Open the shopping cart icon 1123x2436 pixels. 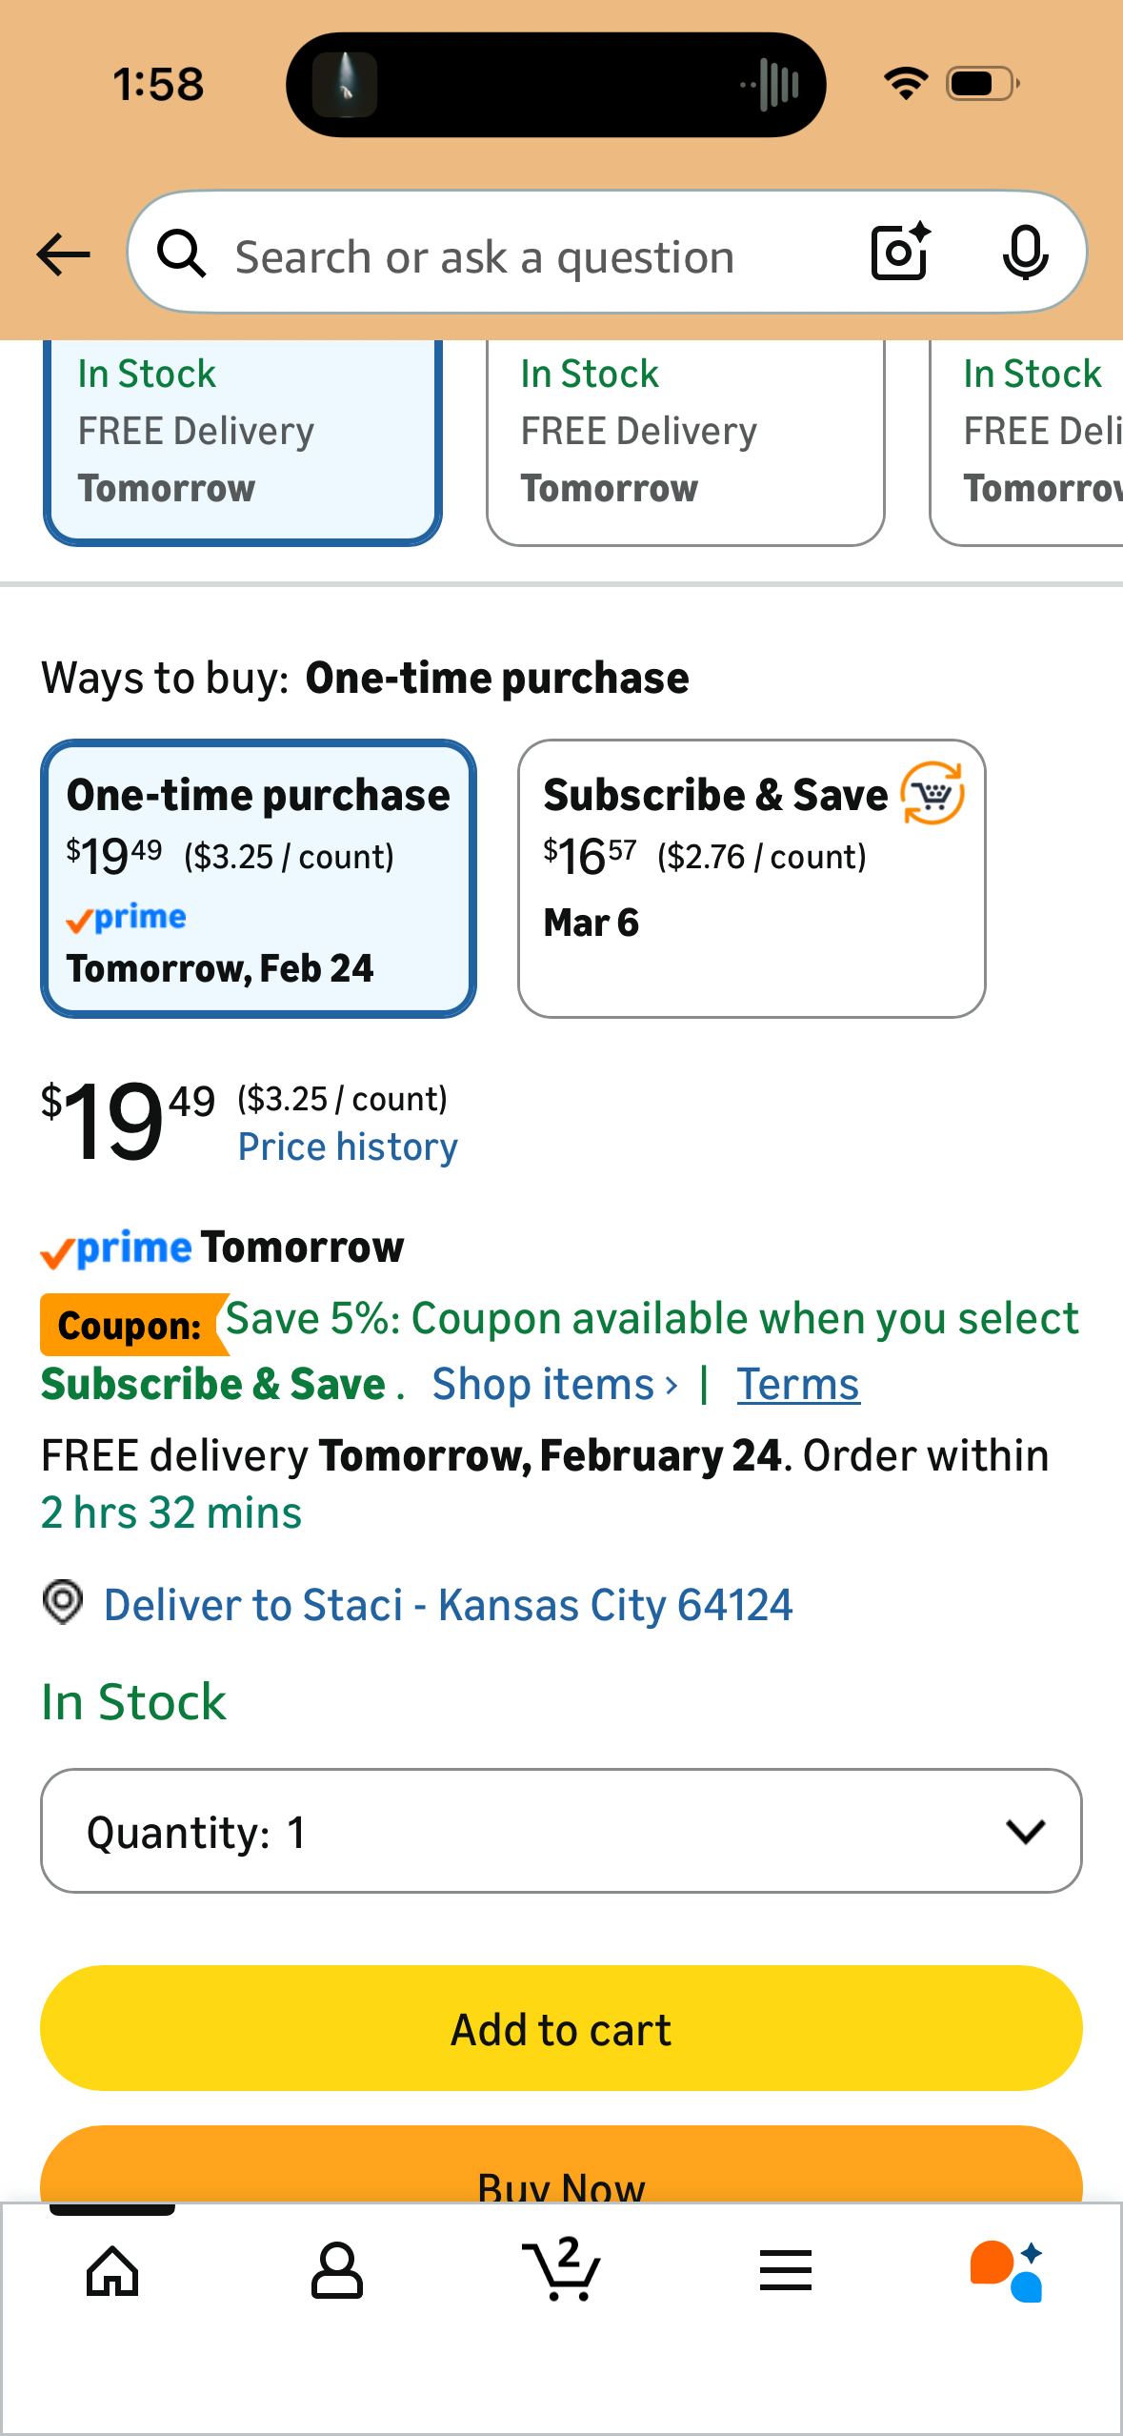click(562, 2270)
